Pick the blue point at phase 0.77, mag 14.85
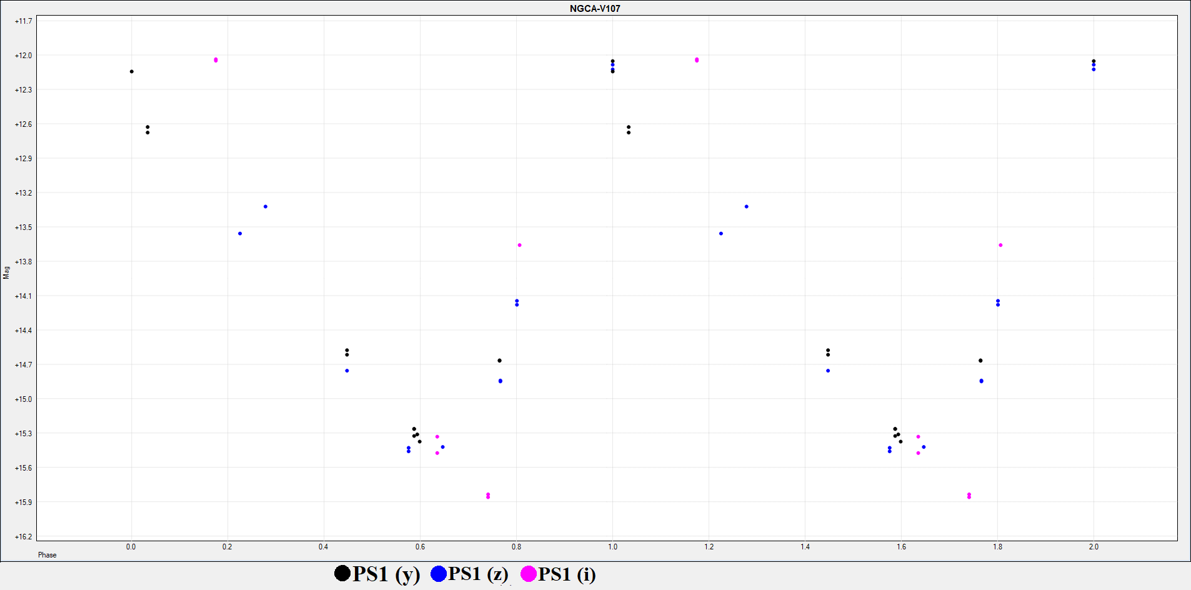The height and width of the screenshot is (590, 1191). (501, 381)
